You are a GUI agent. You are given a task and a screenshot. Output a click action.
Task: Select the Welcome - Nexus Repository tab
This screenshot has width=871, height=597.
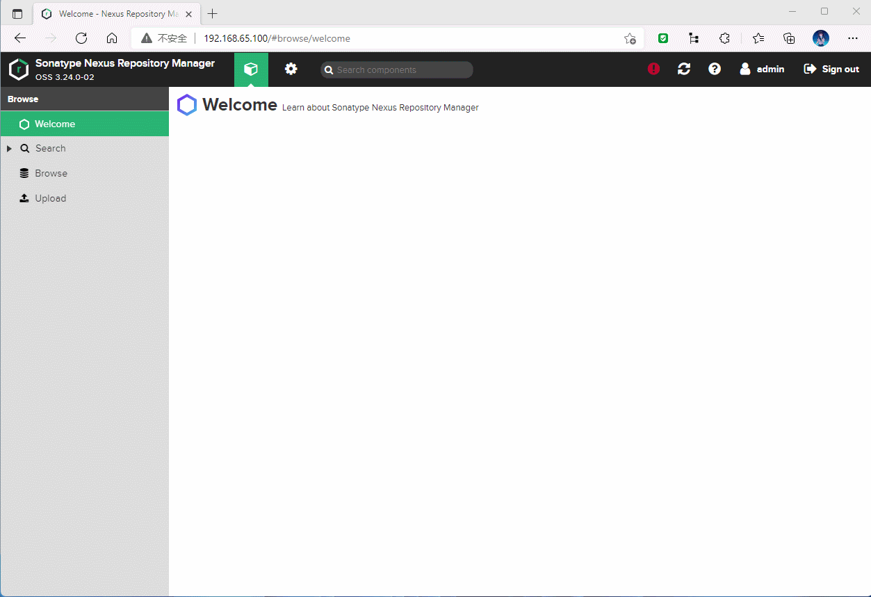[x=117, y=14]
